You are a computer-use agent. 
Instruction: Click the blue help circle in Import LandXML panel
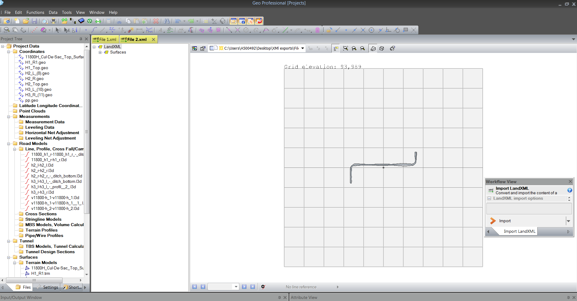tap(570, 190)
